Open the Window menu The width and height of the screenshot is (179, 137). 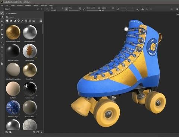20,5
